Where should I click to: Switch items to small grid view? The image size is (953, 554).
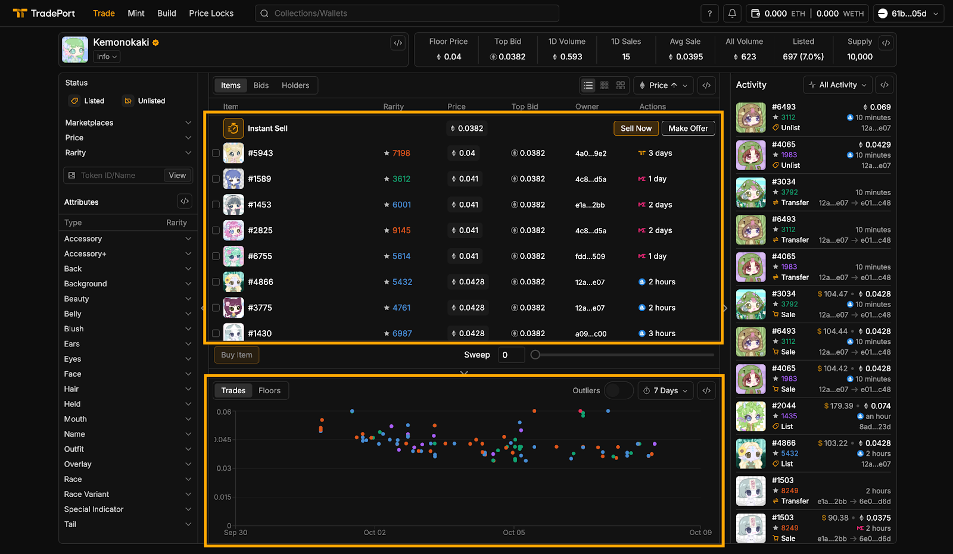[605, 85]
